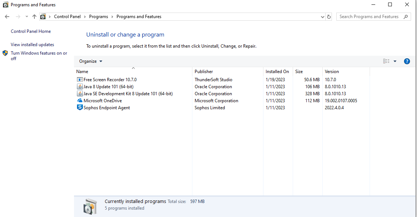Click version 2022.4.0.4 cell
Viewport: 417px width, 217px height.
click(334, 108)
